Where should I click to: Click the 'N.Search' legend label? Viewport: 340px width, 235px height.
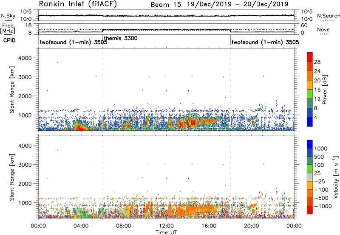click(328, 16)
